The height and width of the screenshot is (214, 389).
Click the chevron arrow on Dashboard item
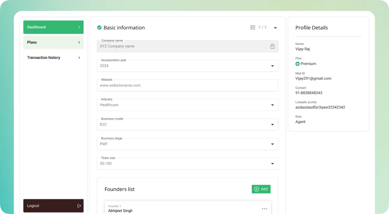79,27
